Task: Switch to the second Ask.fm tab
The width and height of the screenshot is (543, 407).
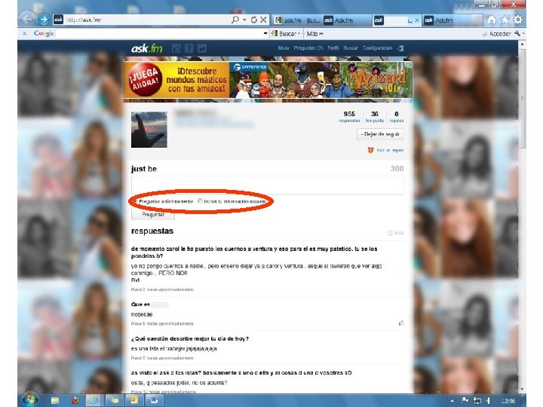Action: [347, 20]
